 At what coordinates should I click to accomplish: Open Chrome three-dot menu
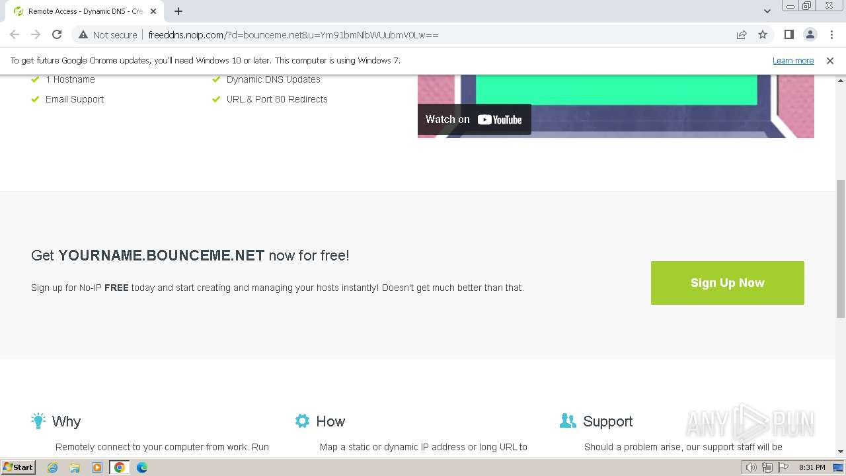coord(831,34)
